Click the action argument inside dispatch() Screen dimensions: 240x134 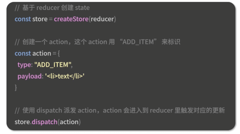pyautogui.click(x=69, y=122)
